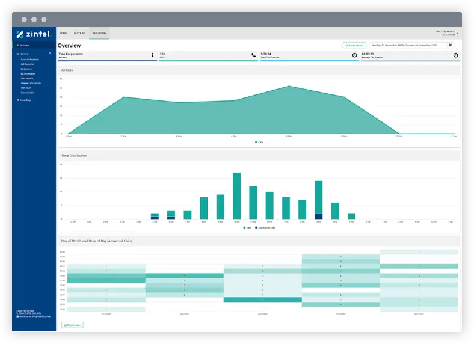Click the TMA Corporation info icon
Image resolution: width=474 pixels, height=344 pixels.
tap(152, 55)
